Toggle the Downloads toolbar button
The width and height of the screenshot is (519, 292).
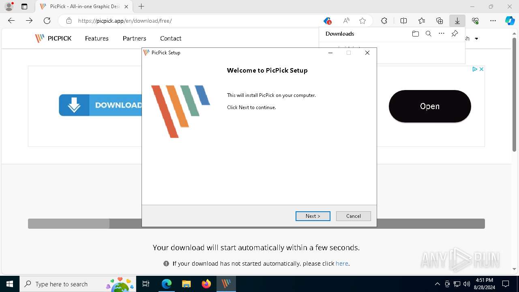(457, 21)
